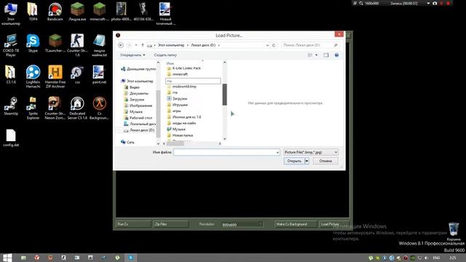Select the Skype desktop icon
Viewport: 466px width, 262px height.
click(x=33, y=44)
